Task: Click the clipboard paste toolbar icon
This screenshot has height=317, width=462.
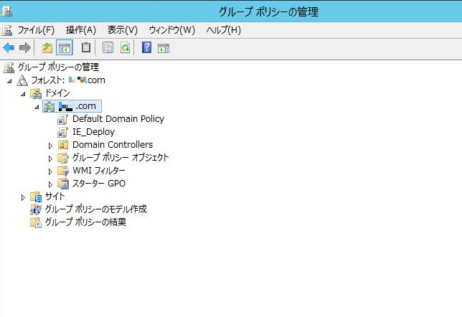Action: (x=87, y=48)
